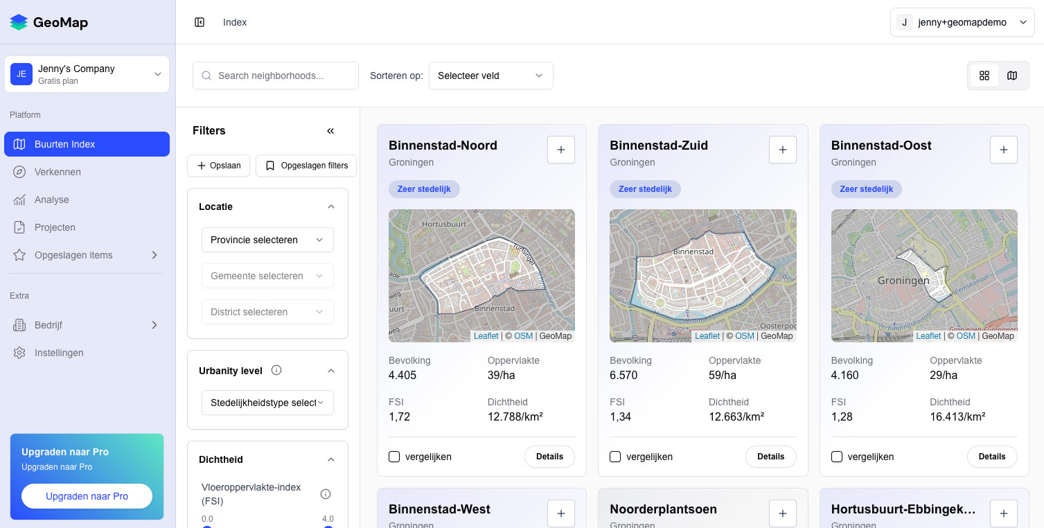Collapse the page sidebar panel icon
1044x528 pixels.
200,21
